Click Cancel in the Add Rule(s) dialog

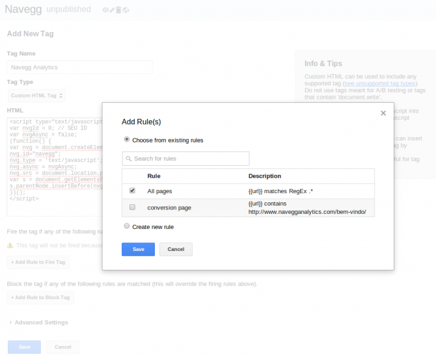(x=176, y=249)
